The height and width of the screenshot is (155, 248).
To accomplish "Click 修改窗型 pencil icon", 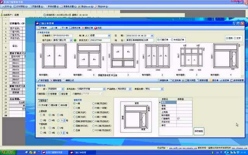I will pyautogui.click(x=43, y=80).
